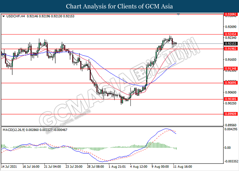Click the 23 Jul 20:00 time label
This screenshot has height=171, width=239.
pos(74,167)
